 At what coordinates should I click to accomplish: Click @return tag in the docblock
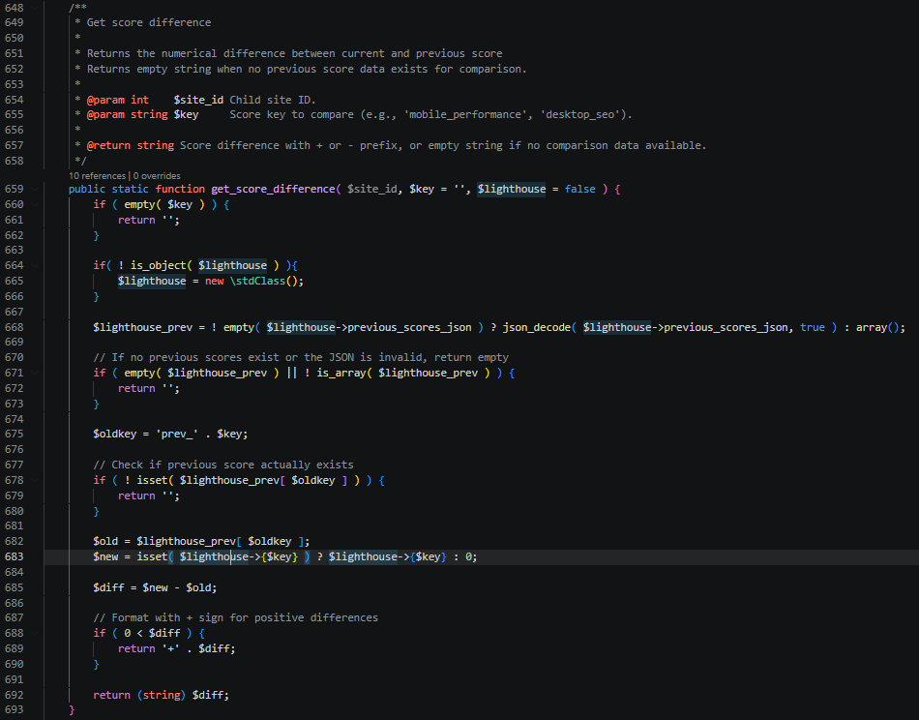(x=108, y=145)
